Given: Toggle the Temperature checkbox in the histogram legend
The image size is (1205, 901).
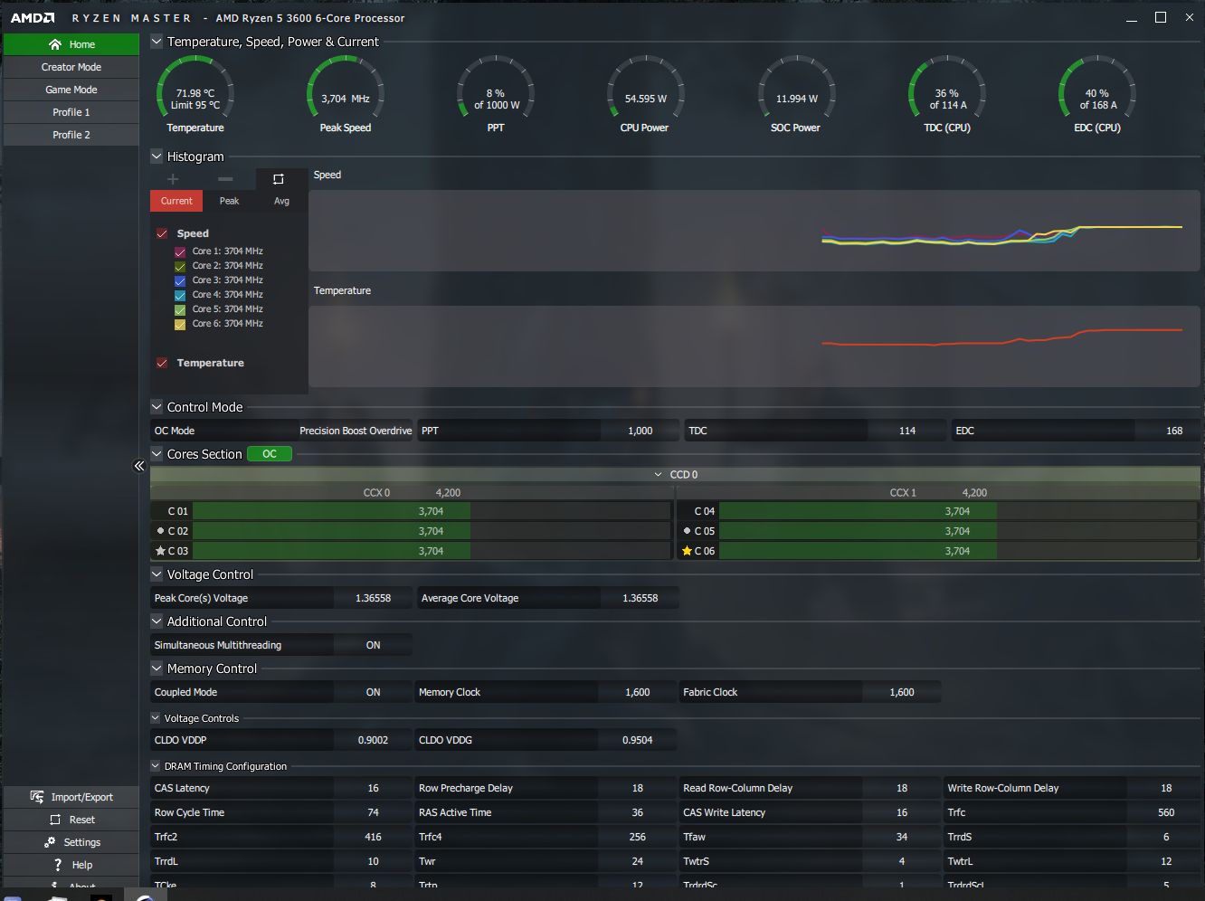Looking at the screenshot, I should point(162,363).
